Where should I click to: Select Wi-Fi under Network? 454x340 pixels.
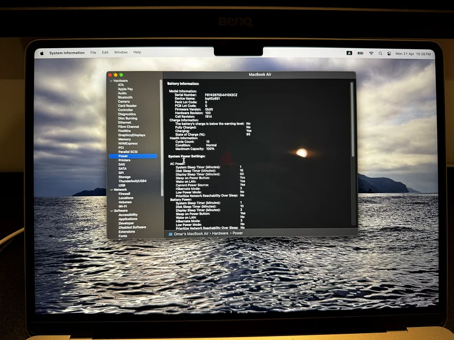click(x=123, y=206)
